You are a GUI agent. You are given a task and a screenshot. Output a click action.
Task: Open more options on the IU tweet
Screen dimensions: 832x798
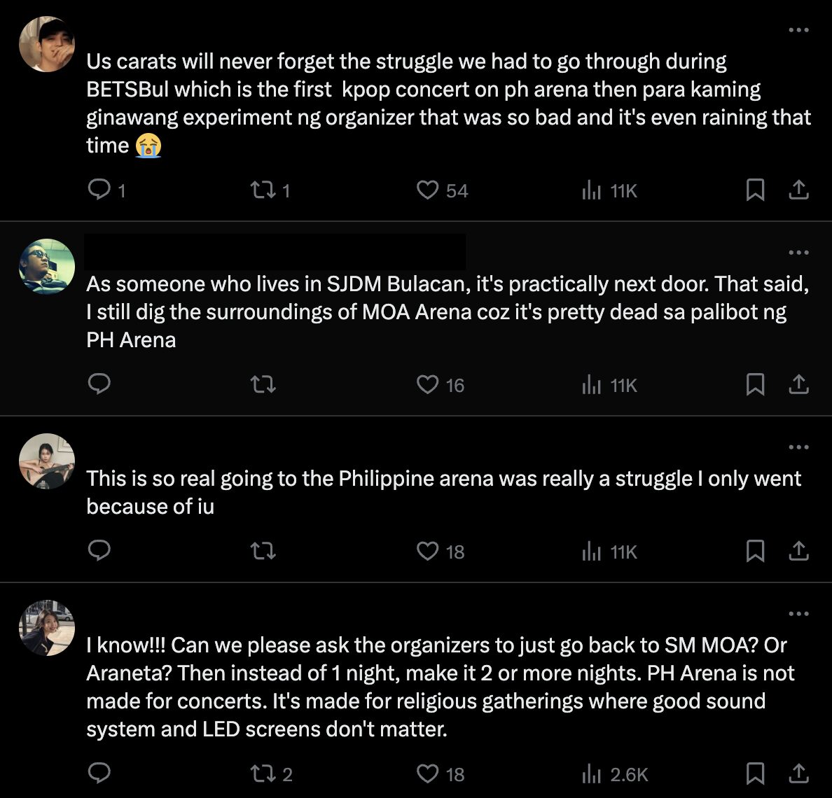click(798, 447)
